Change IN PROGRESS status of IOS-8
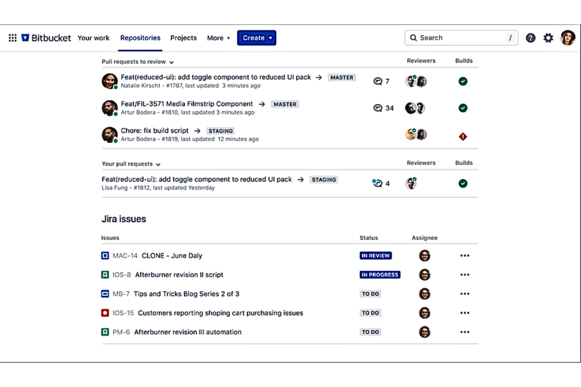 [380, 274]
